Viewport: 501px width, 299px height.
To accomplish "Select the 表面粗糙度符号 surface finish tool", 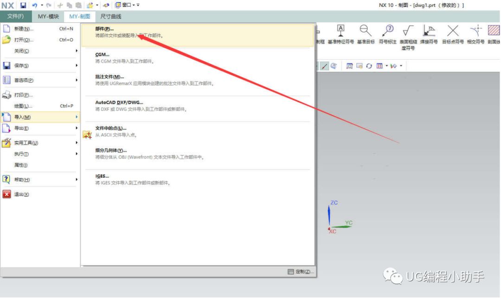I will tap(408, 37).
